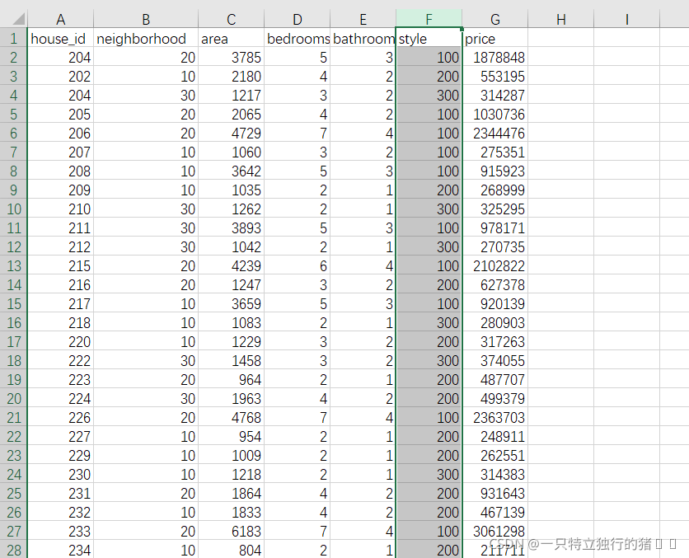Select price cell 275351
Image resolution: width=689 pixels, height=558 pixels.
click(x=494, y=152)
